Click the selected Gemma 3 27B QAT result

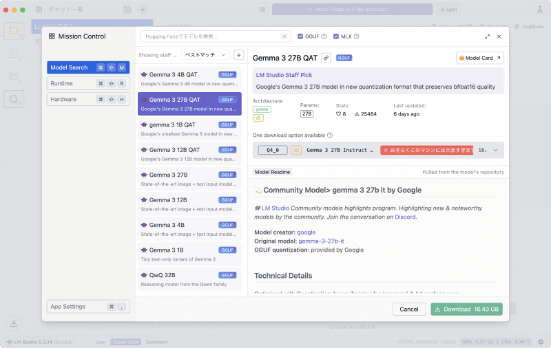point(189,104)
